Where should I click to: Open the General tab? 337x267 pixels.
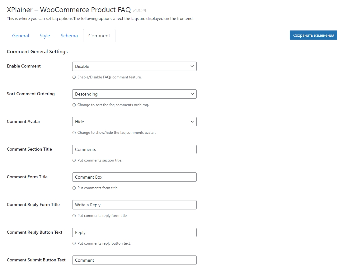point(21,36)
